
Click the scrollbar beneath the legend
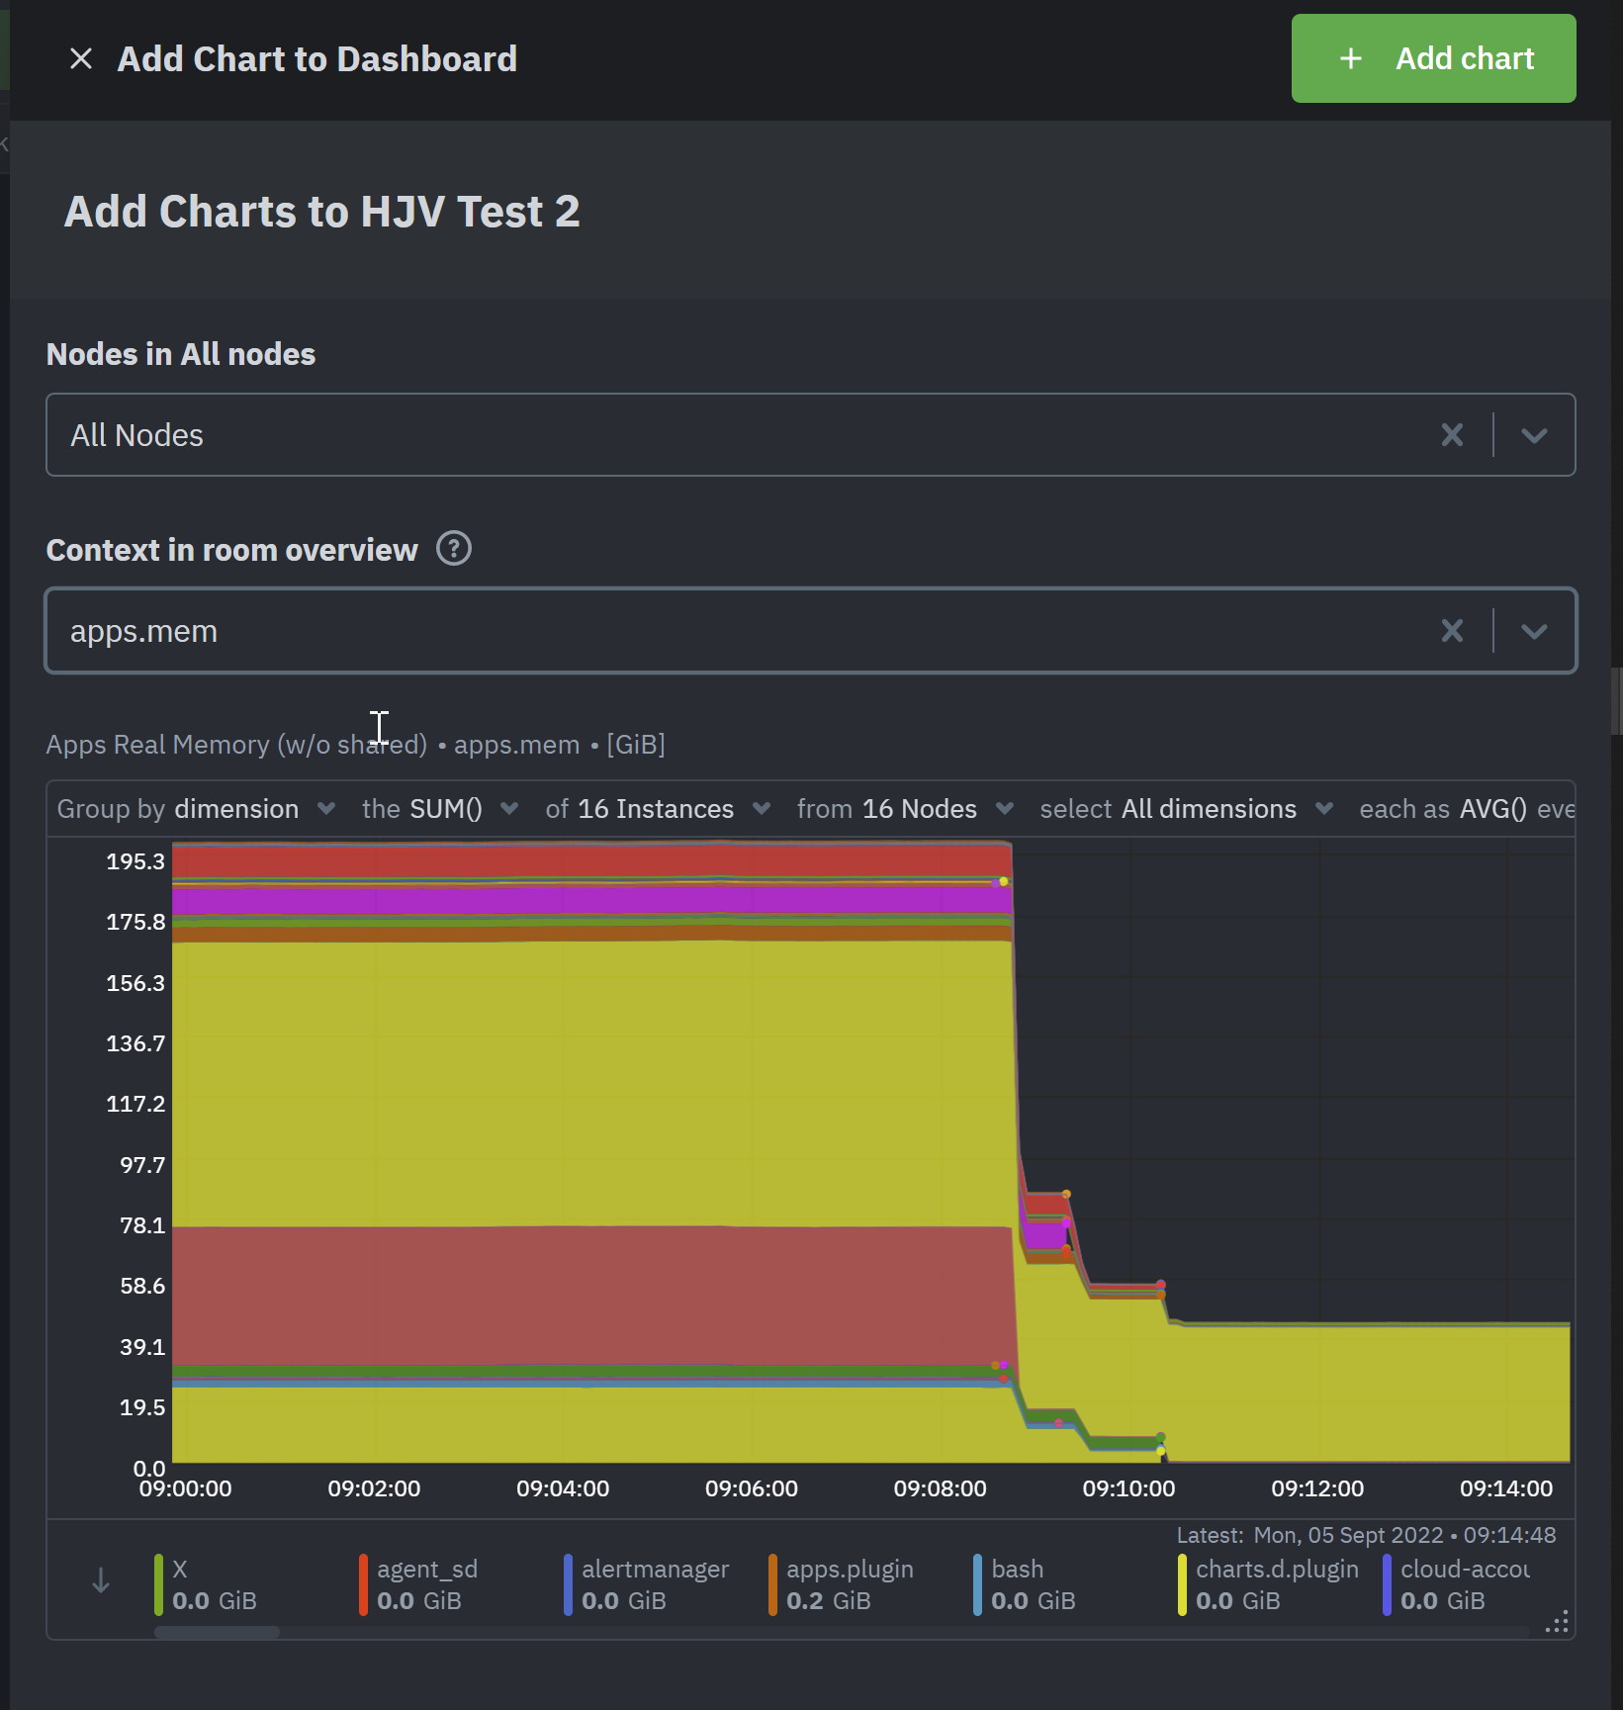click(x=217, y=1632)
